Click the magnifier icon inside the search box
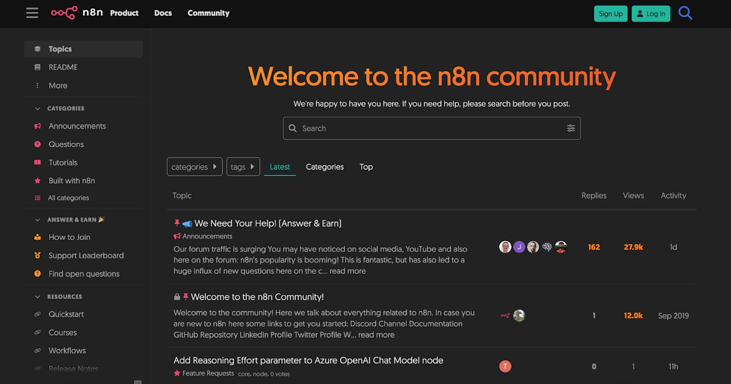Viewport: 731px width, 384px height. (293, 128)
